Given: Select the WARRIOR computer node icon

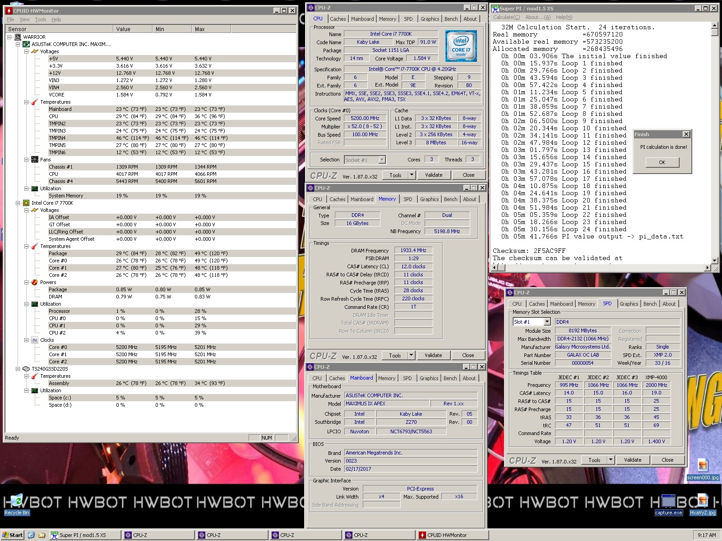Looking at the screenshot, I should (x=18, y=37).
